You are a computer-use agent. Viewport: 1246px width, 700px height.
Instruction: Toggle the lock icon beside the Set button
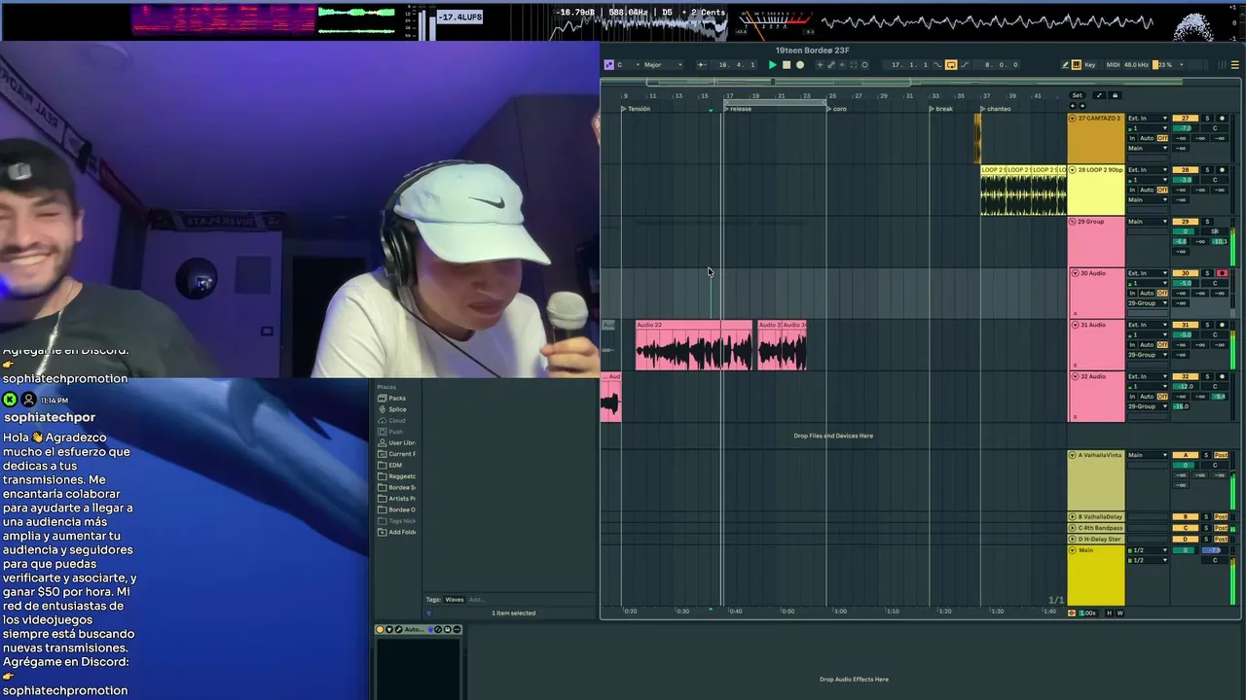(x=1115, y=95)
